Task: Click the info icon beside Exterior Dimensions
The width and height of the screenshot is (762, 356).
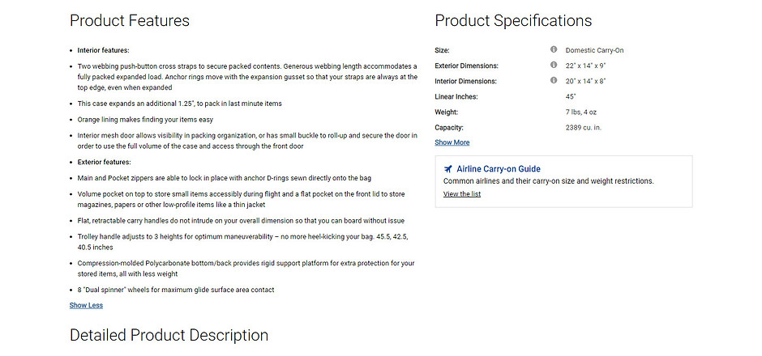Action: click(x=554, y=65)
